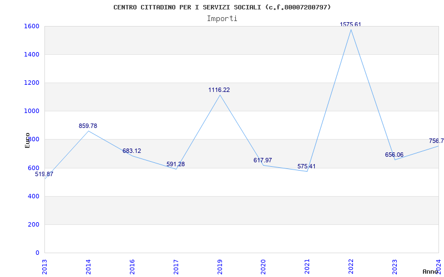
Task: Click the 2019 x-axis year label
Action: click(220, 266)
